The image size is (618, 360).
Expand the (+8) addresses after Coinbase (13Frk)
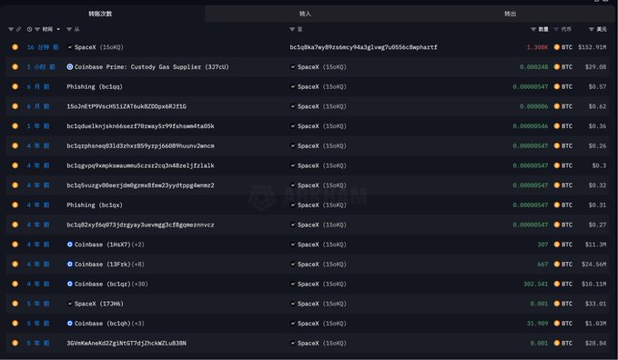[x=138, y=265]
